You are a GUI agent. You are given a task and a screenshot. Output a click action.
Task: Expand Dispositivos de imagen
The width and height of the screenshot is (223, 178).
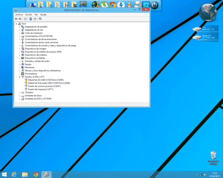pyautogui.click(x=19, y=49)
